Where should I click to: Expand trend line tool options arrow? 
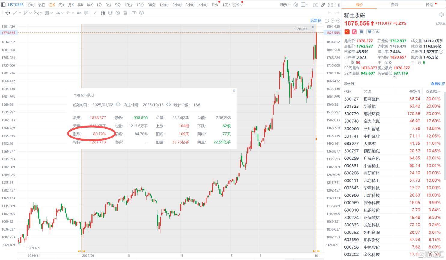(20, 13)
